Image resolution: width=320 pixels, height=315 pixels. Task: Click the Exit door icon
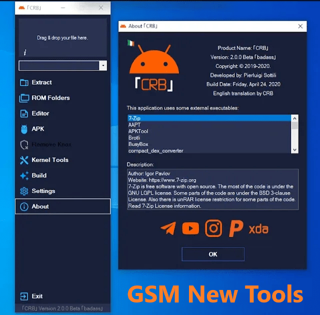24,296
